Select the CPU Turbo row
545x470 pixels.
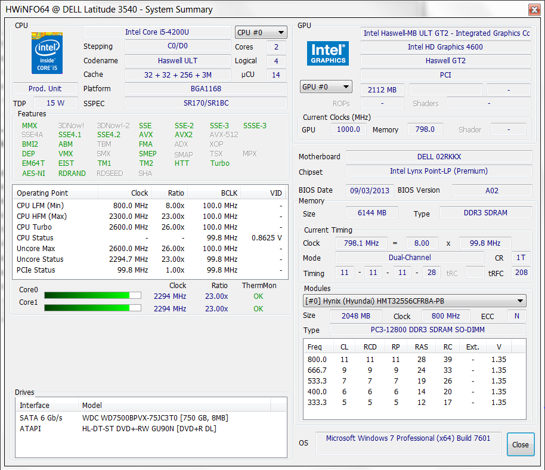(x=150, y=227)
